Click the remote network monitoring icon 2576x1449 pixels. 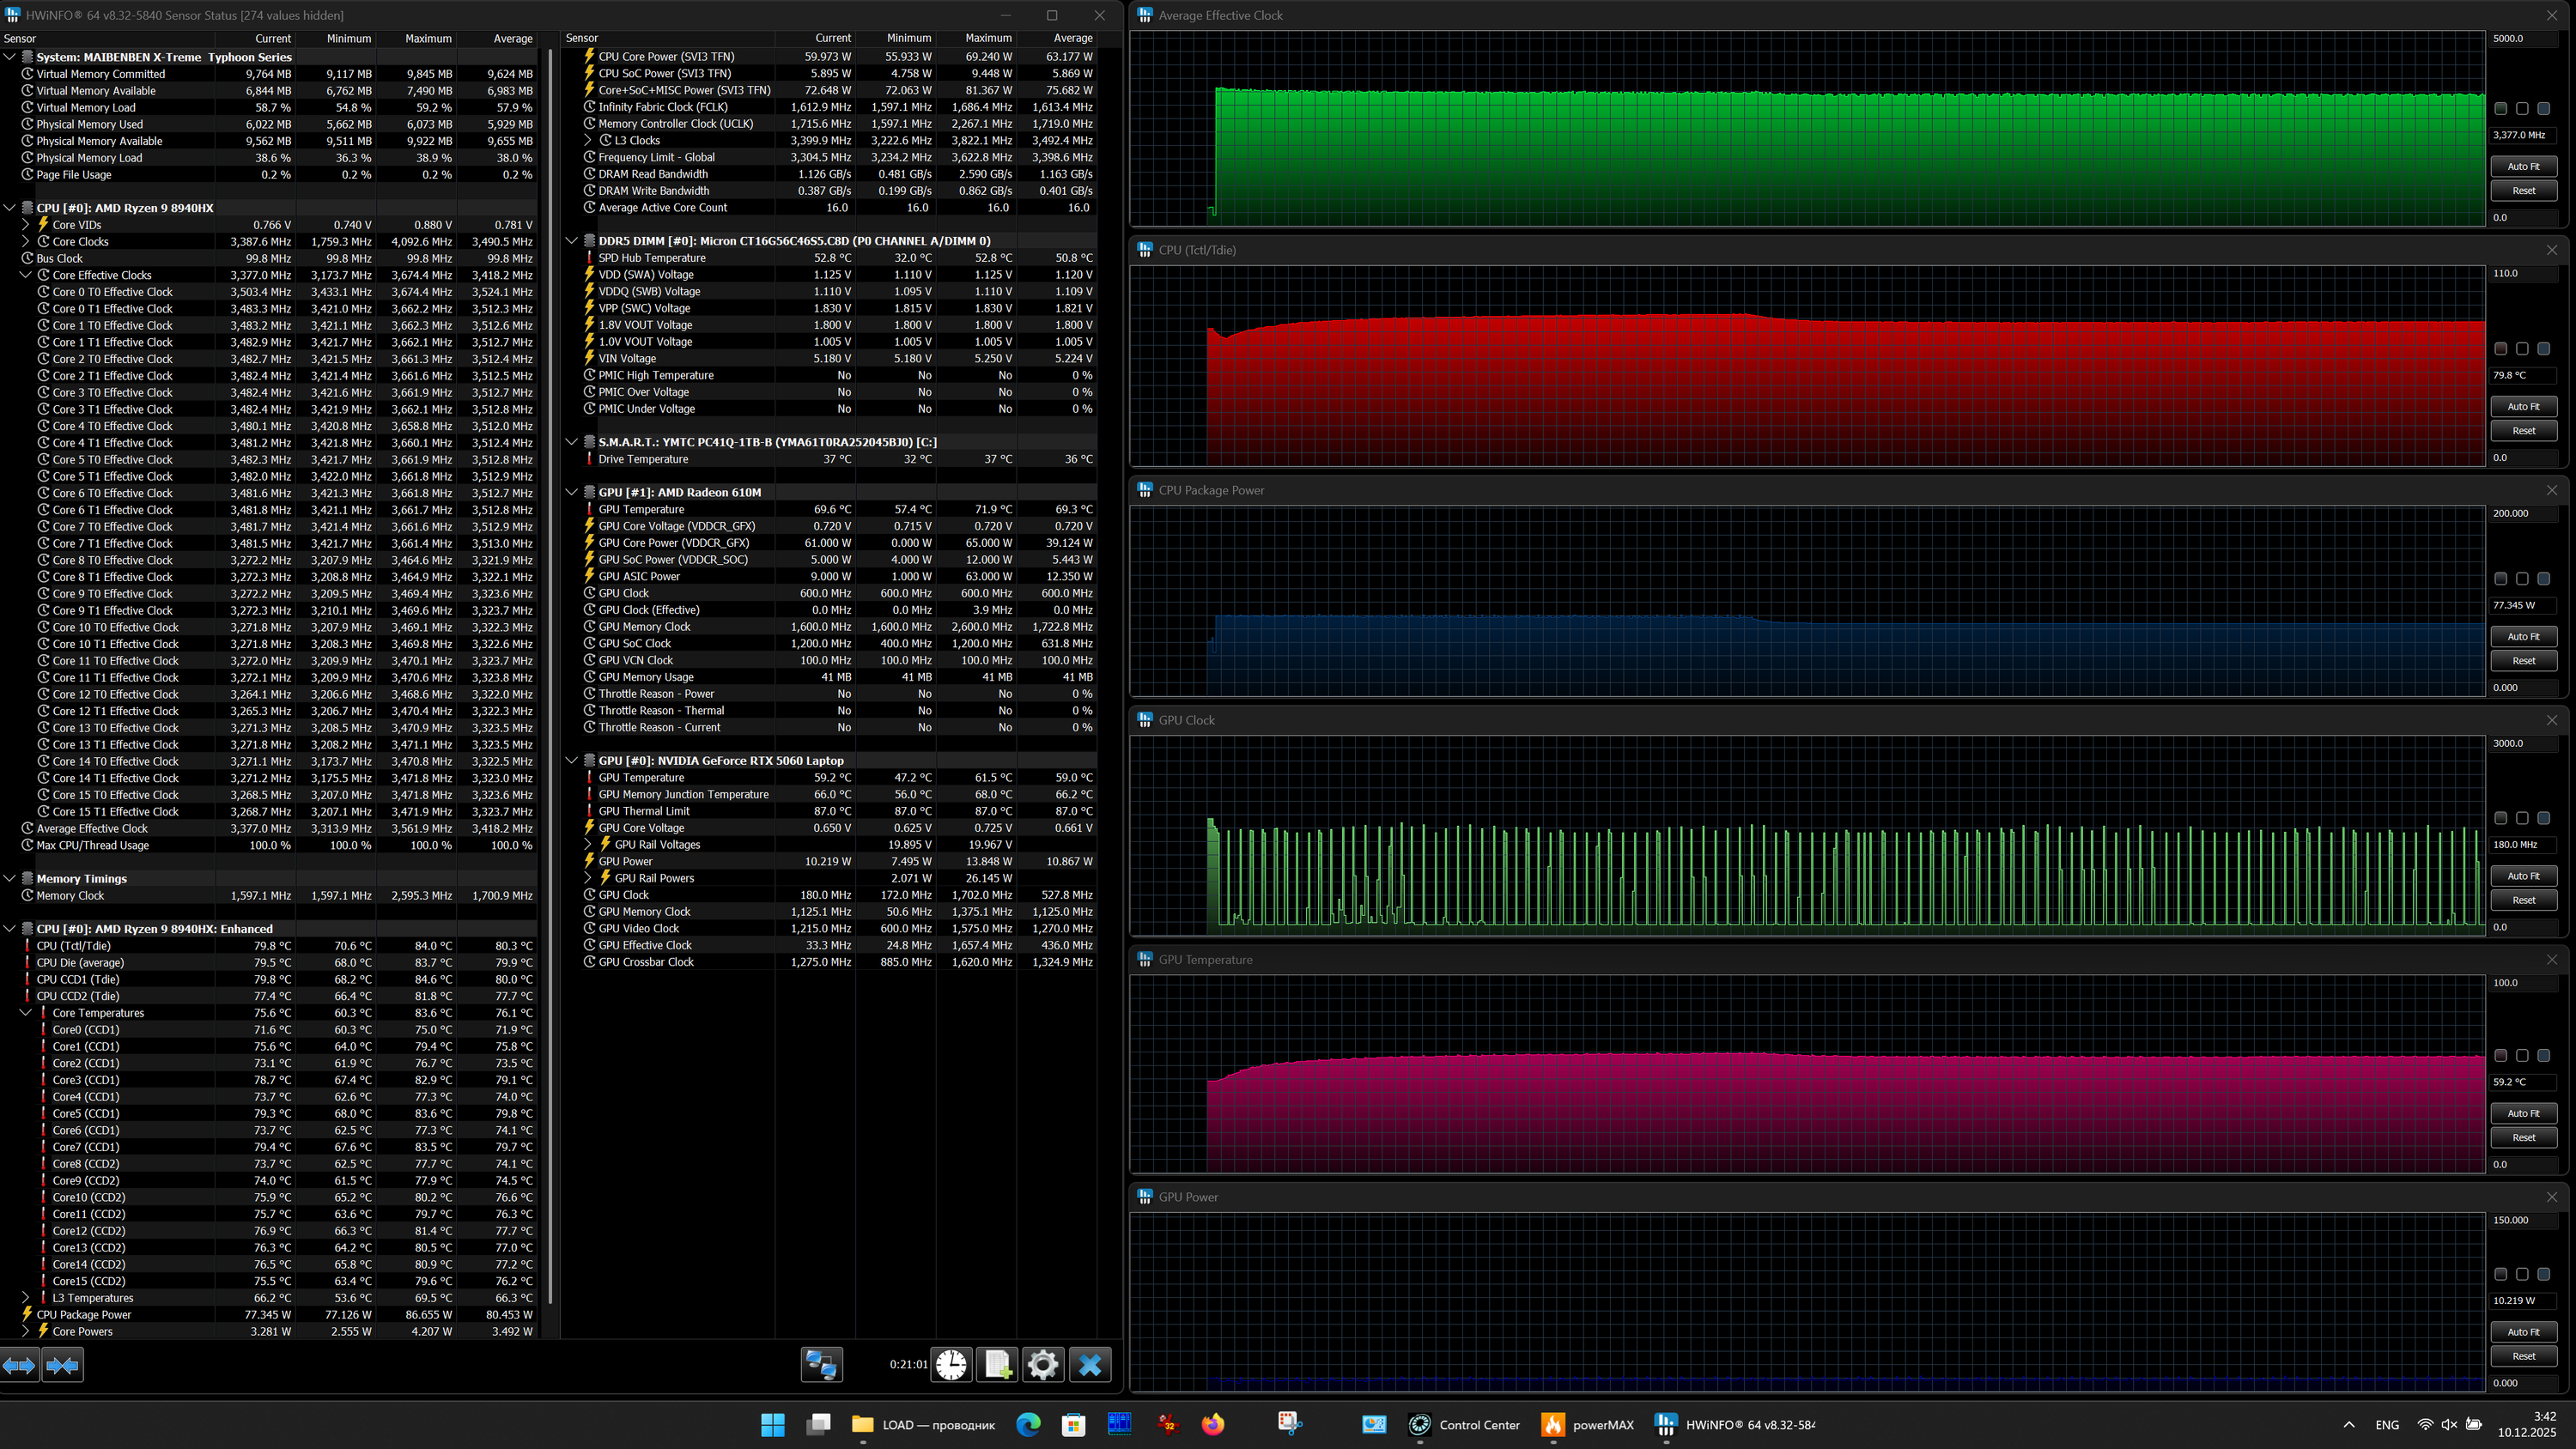click(x=821, y=1364)
